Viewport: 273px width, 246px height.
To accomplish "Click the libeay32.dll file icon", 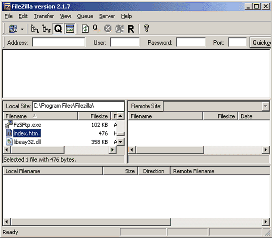I will point(9,142).
